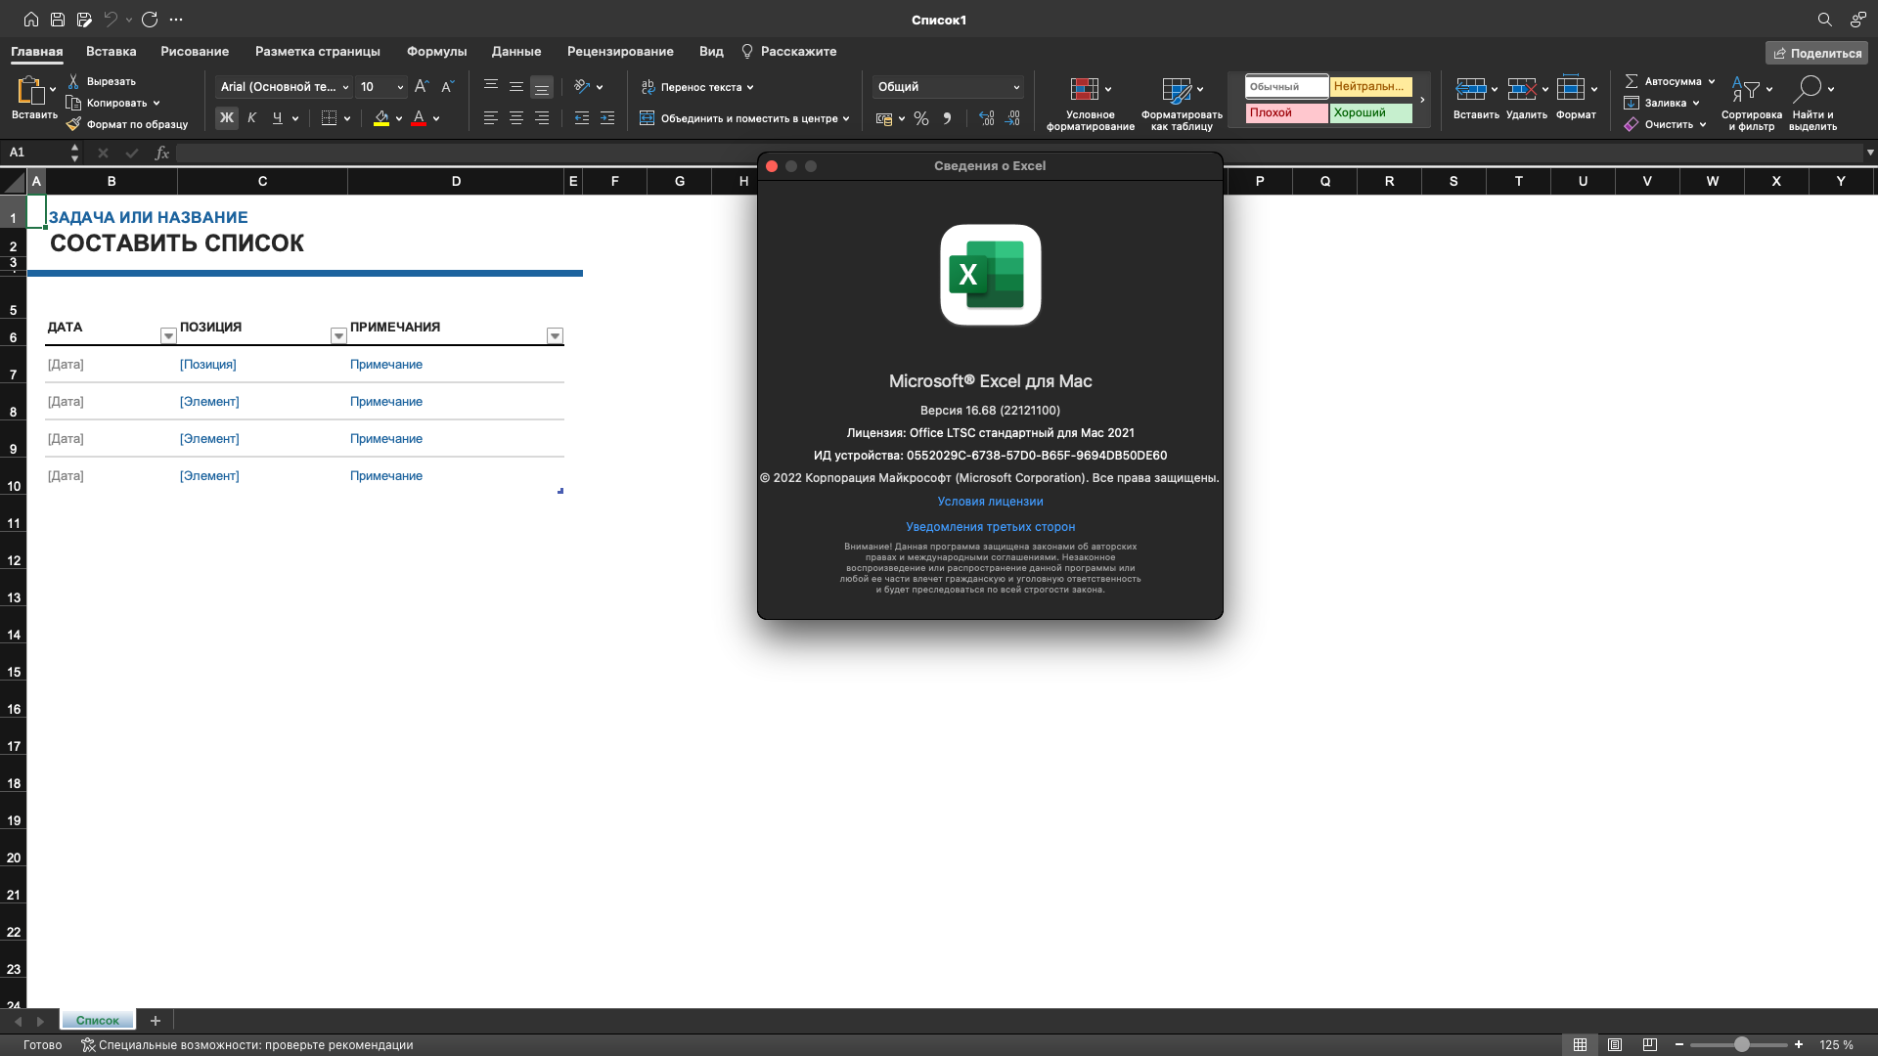This screenshot has width=1878, height=1056.
Task: Open the font name dropdown
Action: pyautogui.click(x=345, y=87)
